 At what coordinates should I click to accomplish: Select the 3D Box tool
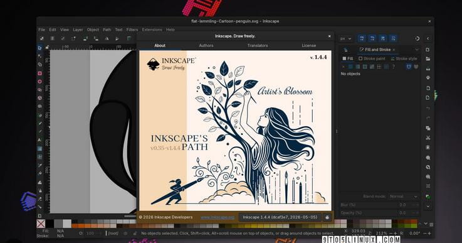[x=39, y=98]
